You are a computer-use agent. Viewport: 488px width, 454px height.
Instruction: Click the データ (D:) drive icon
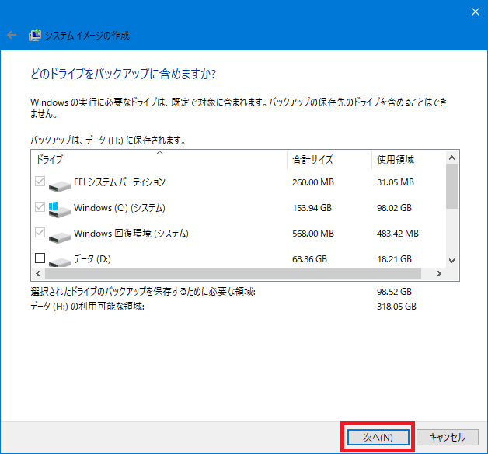pos(59,262)
